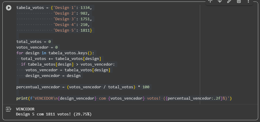
Task: Move the cell down
Action: click(220, 1)
